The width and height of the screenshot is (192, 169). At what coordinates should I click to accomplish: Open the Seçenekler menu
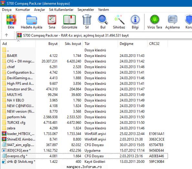pos(86,10)
